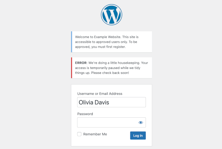Click the WordPress logo
Image resolution: width=222 pixels, height=149 pixels.
111,15
